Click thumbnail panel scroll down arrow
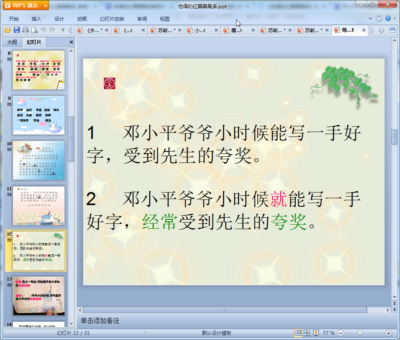This screenshot has width=400, height=340. [71, 324]
